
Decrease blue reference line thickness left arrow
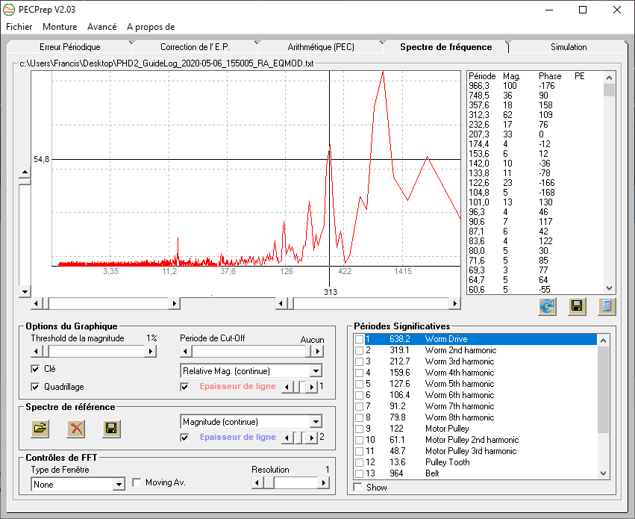287,438
